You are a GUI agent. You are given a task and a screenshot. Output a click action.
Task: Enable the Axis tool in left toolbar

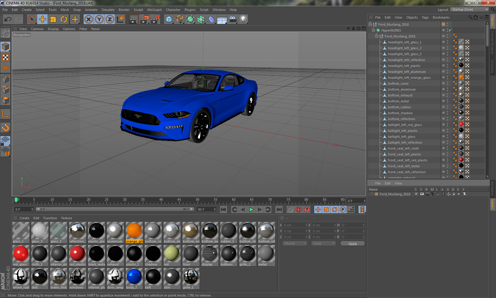click(5, 114)
